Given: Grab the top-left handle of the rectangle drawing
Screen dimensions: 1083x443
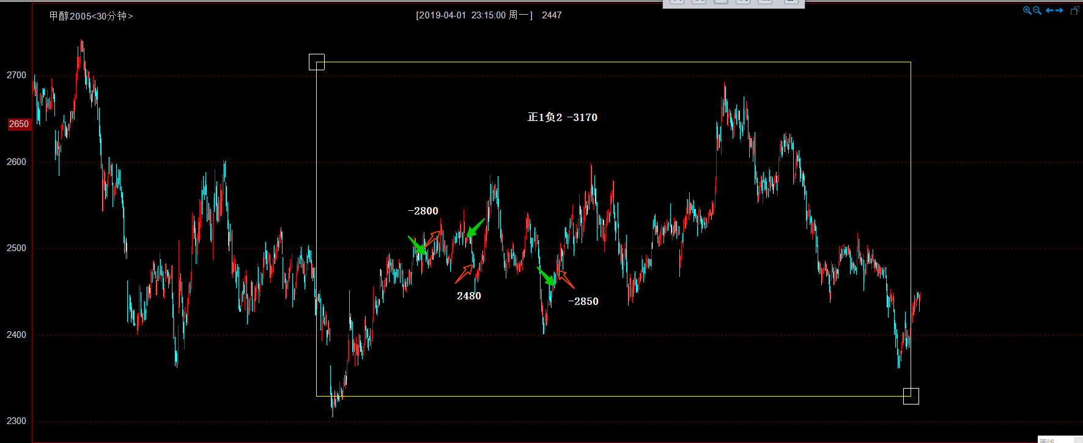Looking at the screenshot, I should coord(317,62).
